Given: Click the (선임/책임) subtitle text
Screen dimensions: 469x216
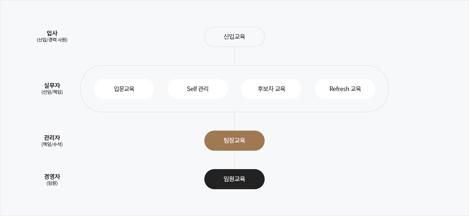Looking at the screenshot, I should click(52, 92).
